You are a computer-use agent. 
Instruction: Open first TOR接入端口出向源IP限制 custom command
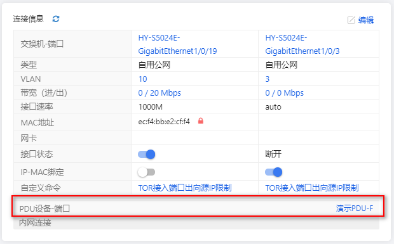pyautogui.click(x=185, y=188)
